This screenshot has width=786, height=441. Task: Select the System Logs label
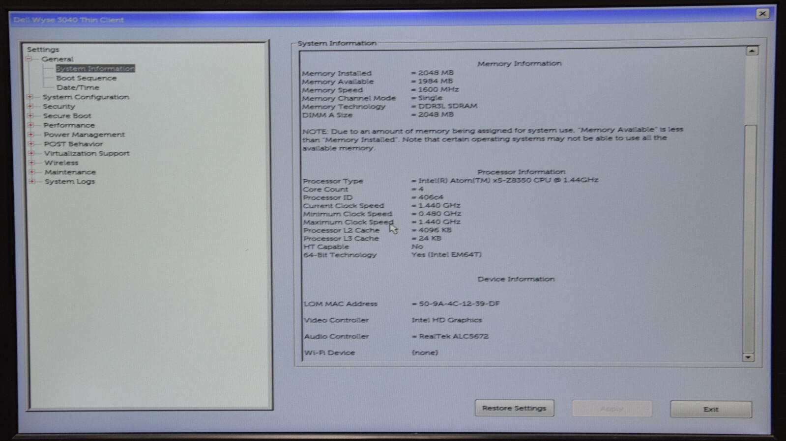[70, 181]
